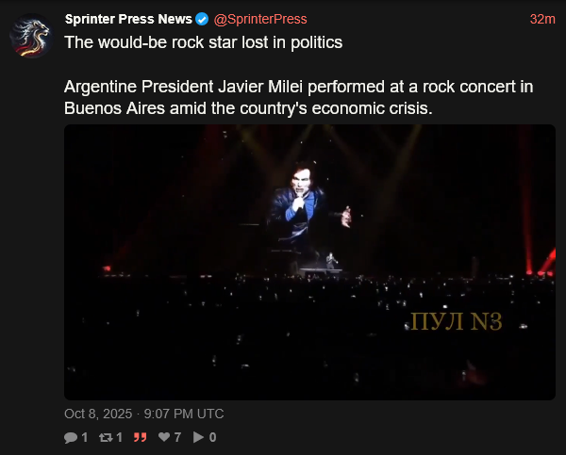Click the reply count number 1
This screenshot has width=566, height=455.
(85, 437)
